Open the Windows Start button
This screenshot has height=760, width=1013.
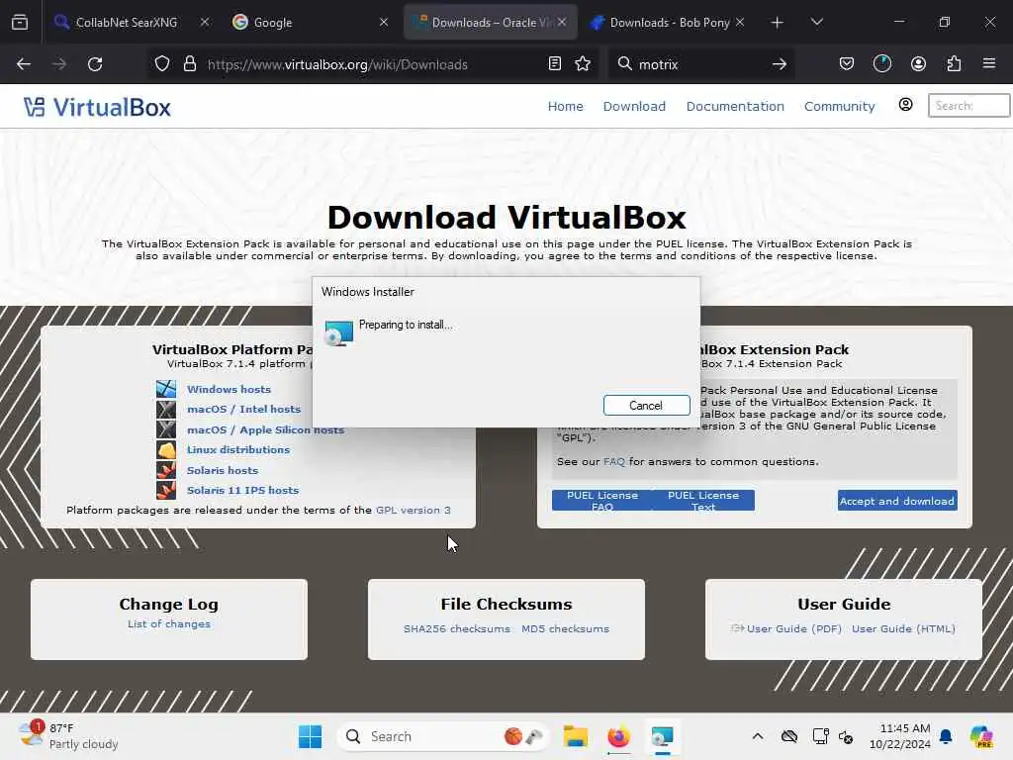(310, 736)
